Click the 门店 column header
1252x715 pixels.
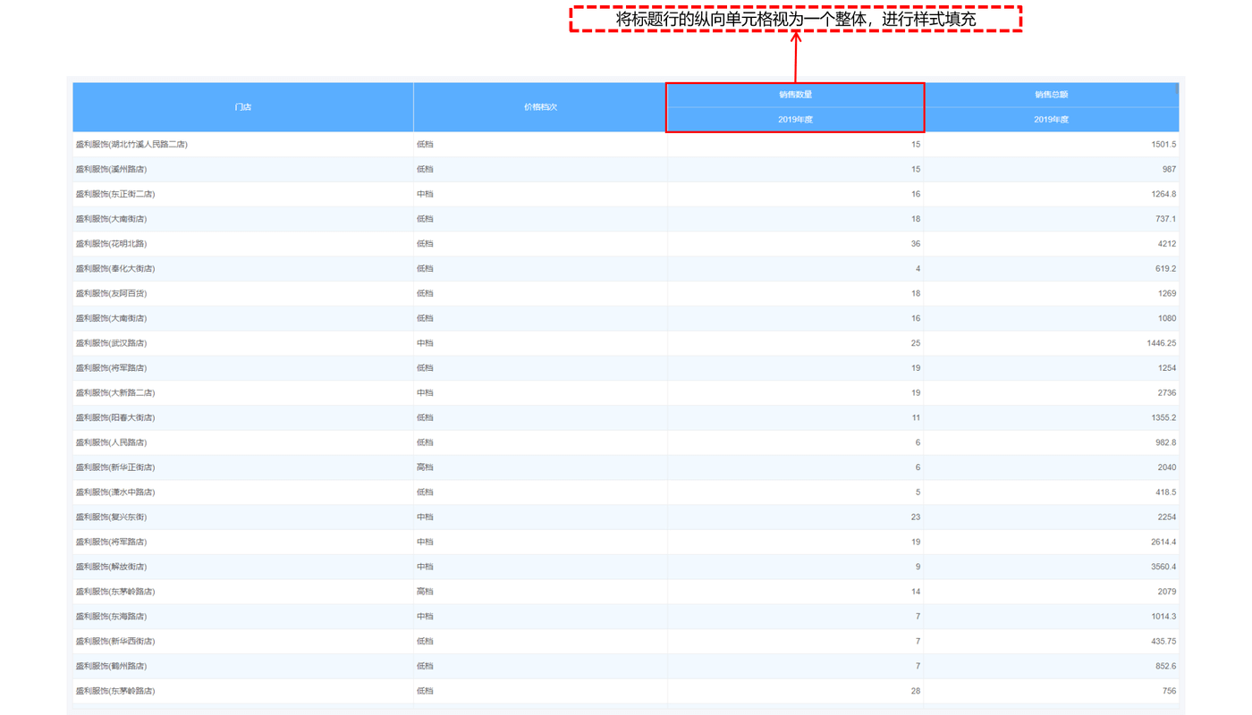242,107
